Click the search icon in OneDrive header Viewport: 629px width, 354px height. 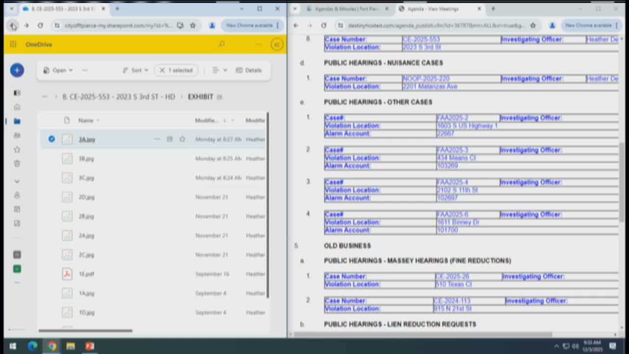click(x=222, y=44)
